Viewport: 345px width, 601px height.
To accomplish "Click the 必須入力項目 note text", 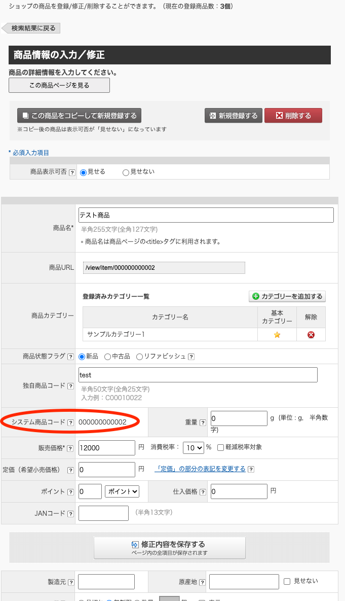I will (29, 153).
